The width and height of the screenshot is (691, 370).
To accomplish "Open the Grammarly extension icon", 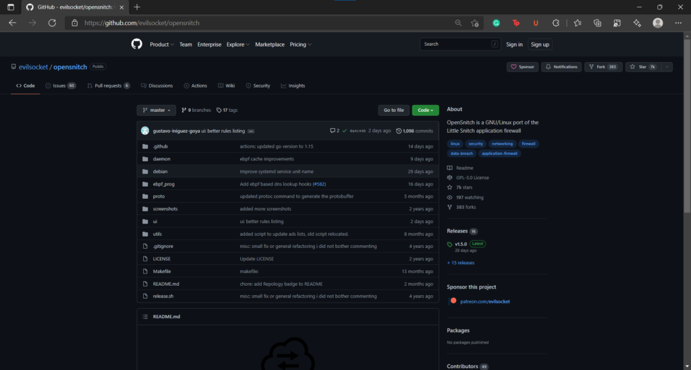I will click(x=496, y=23).
